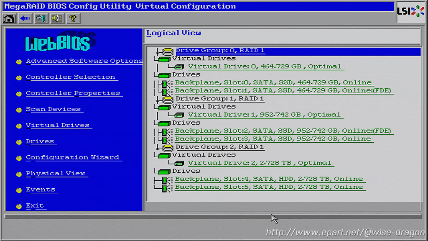Click the drive icon for Slot:0
Image resolution: width=428 pixels, height=241 pixels.
pos(166,83)
